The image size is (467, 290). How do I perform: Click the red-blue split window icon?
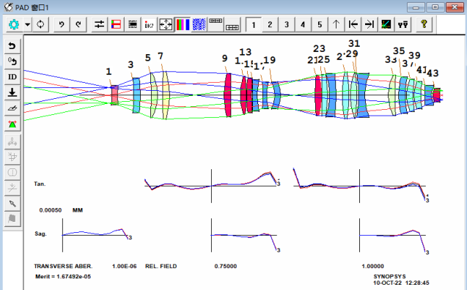coord(116,24)
